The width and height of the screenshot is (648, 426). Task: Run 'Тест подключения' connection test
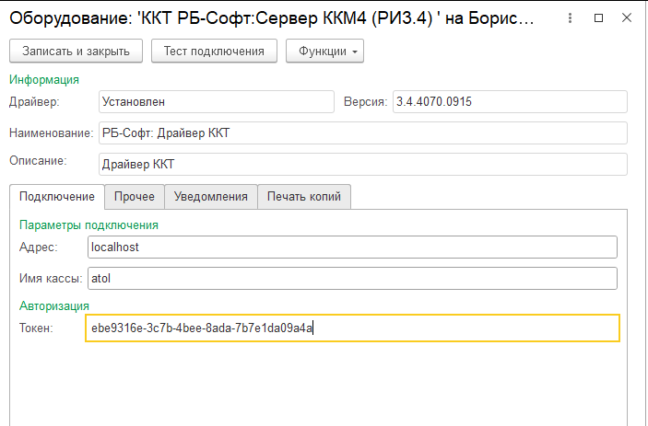[x=214, y=52]
